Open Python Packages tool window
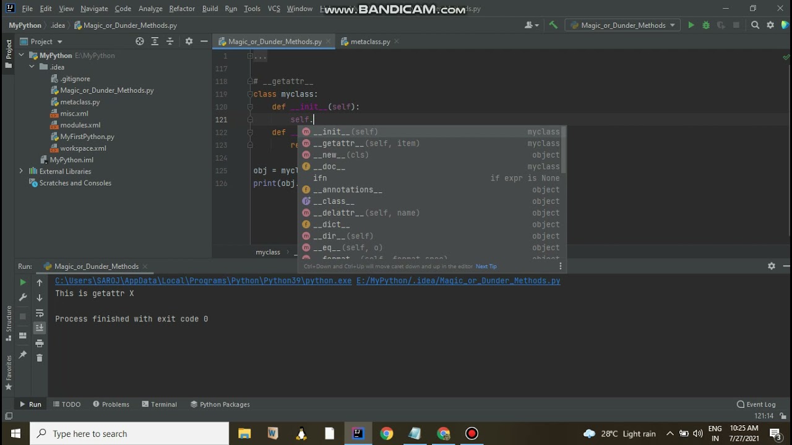Image resolution: width=792 pixels, height=445 pixels. tap(220, 404)
